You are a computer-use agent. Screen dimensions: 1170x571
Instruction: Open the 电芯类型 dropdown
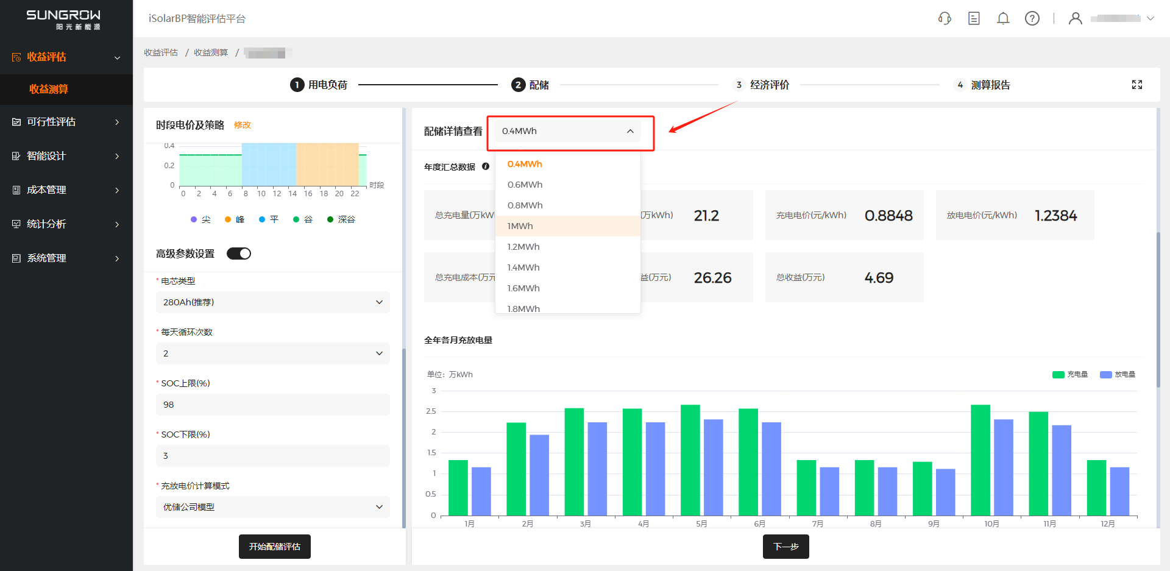[272, 302]
